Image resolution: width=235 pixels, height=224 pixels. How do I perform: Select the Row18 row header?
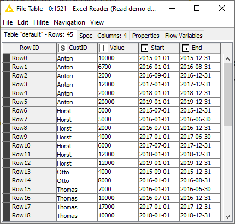[30, 216]
